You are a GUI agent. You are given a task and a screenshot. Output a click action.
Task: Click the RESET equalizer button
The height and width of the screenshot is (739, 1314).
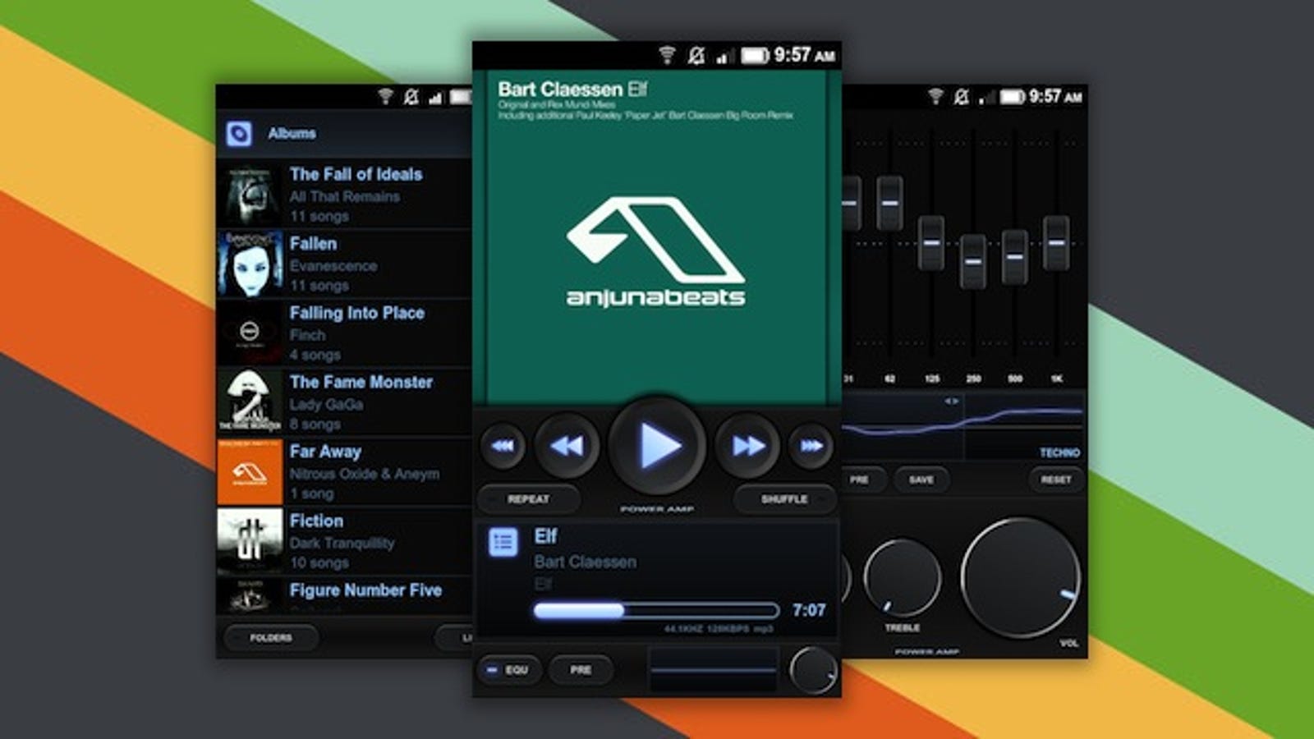[1056, 480]
